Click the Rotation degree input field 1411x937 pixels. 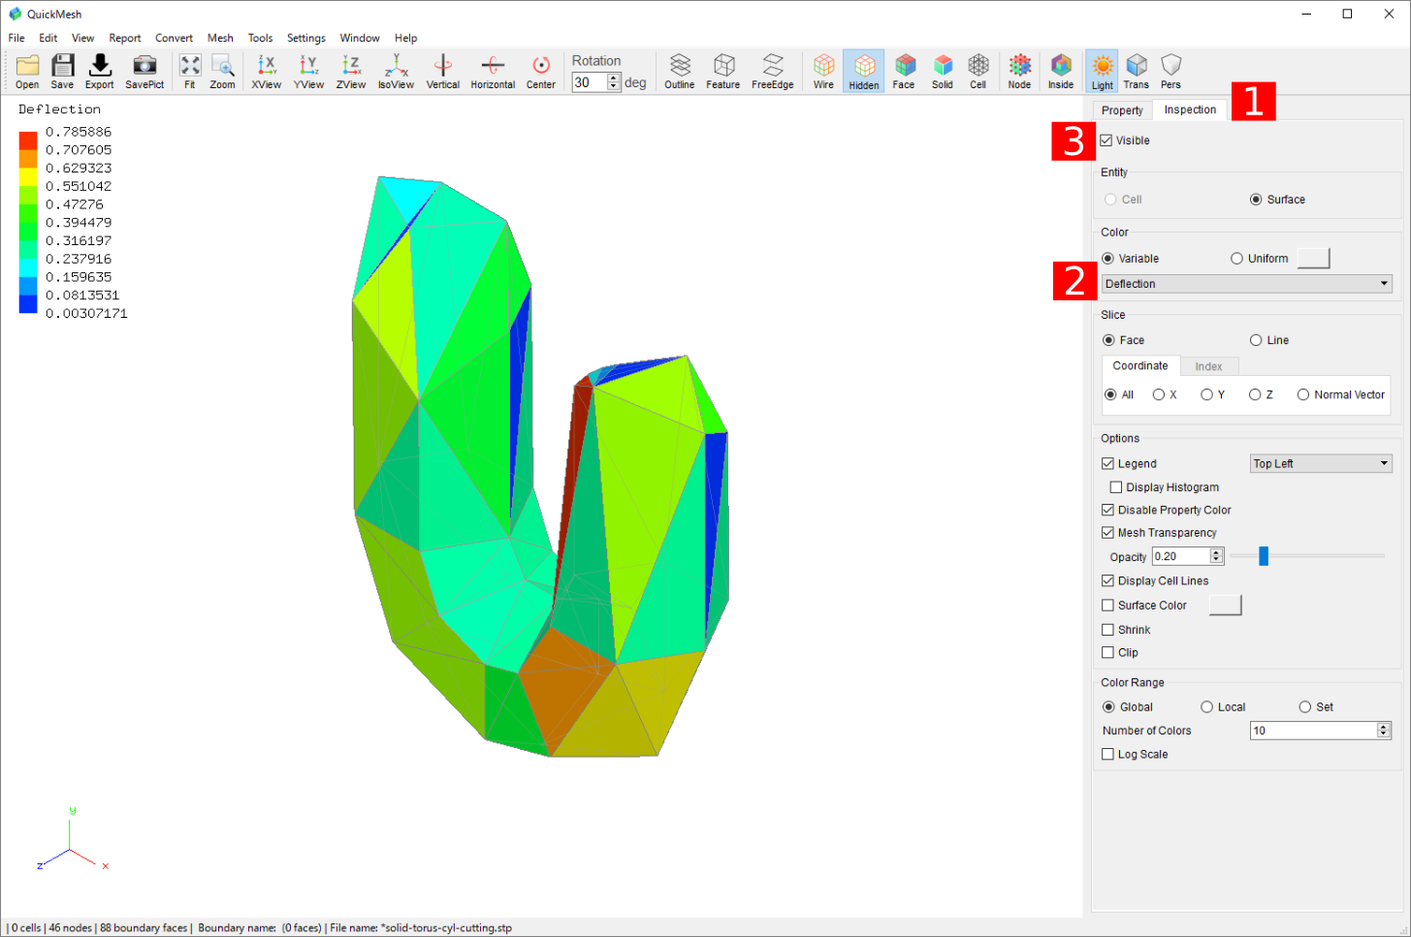(590, 83)
